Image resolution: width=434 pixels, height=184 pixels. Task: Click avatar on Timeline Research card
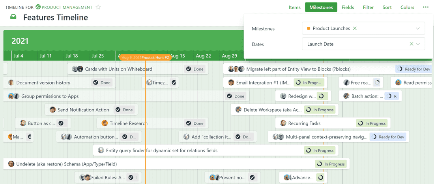click(x=105, y=123)
